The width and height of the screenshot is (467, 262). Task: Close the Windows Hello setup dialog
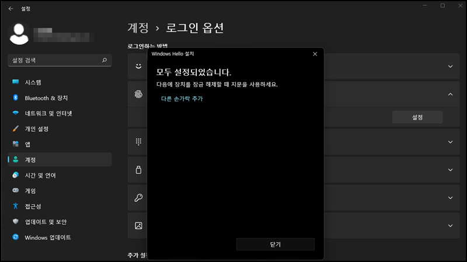315,54
